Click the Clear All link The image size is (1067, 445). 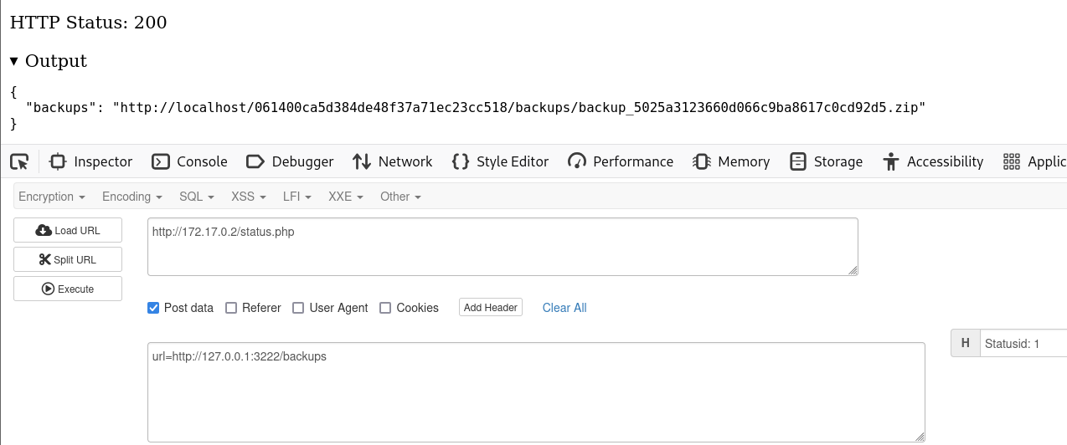[564, 308]
